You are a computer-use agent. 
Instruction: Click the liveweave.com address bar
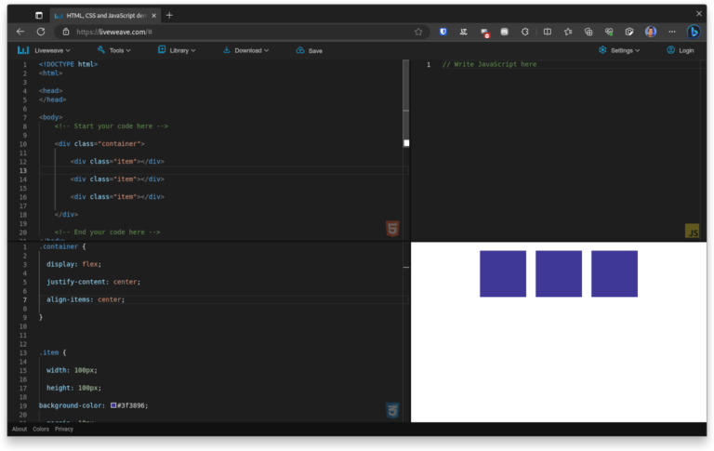click(242, 32)
